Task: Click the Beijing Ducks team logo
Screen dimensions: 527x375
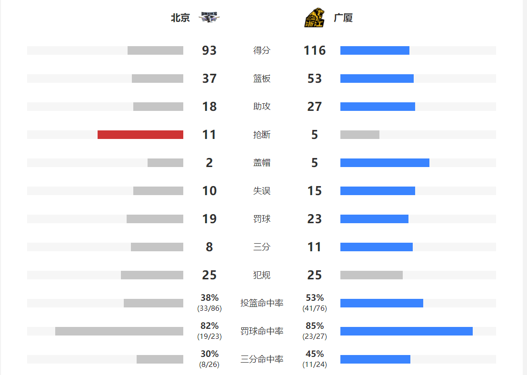Action: pyautogui.click(x=209, y=17)
